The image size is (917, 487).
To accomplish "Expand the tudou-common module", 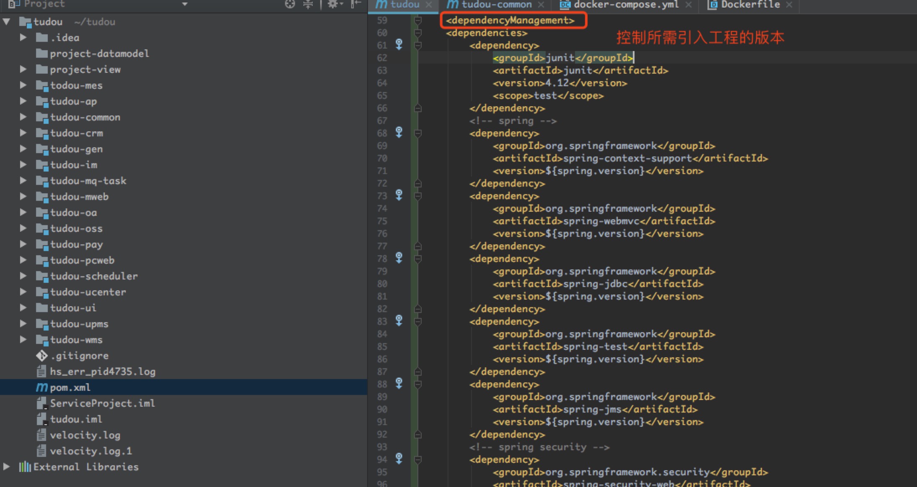I will coord(23,117).
